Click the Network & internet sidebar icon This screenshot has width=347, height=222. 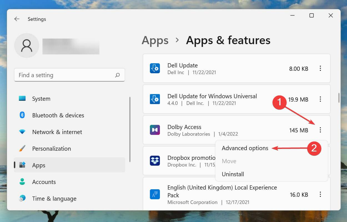pos(23,132)
